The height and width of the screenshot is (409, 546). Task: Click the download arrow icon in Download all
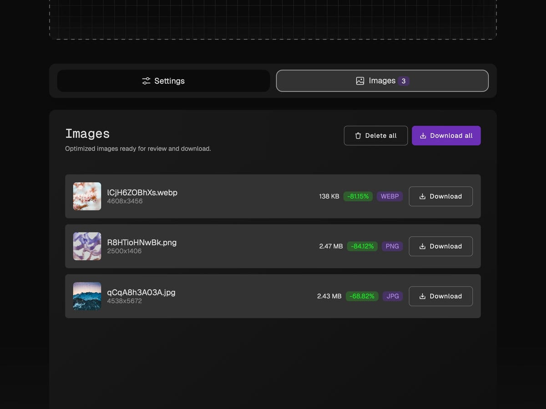pyautogui.click(x=423, y=136)
